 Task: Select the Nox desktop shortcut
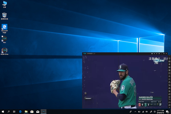[5, 39]
